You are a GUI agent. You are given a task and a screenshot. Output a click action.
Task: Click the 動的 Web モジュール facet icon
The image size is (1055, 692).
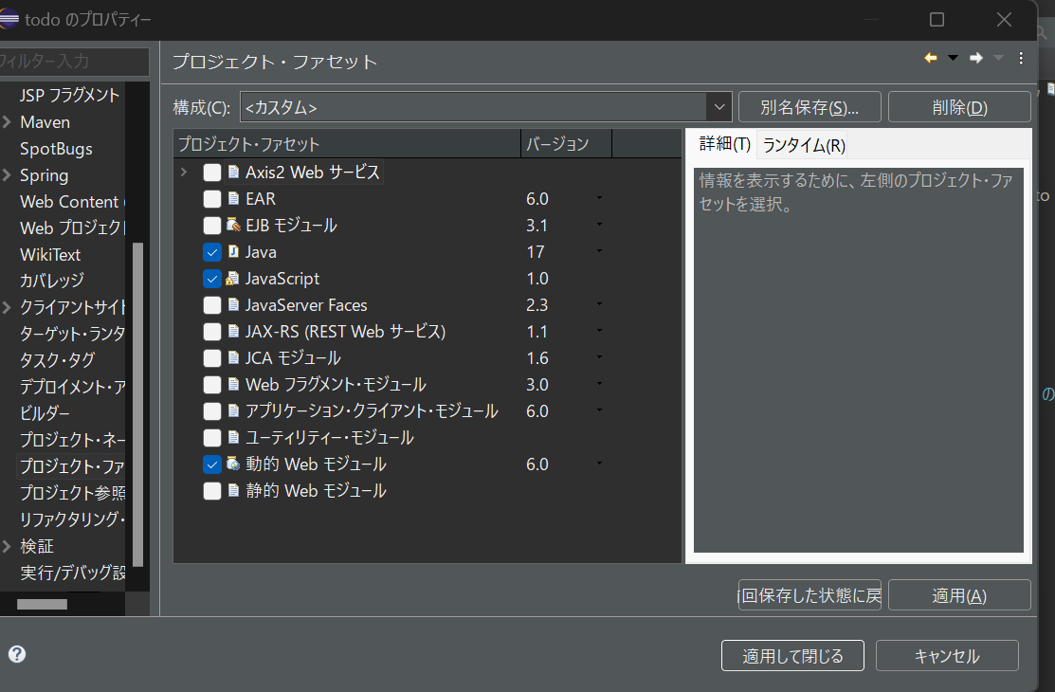[x=233, y=464]
